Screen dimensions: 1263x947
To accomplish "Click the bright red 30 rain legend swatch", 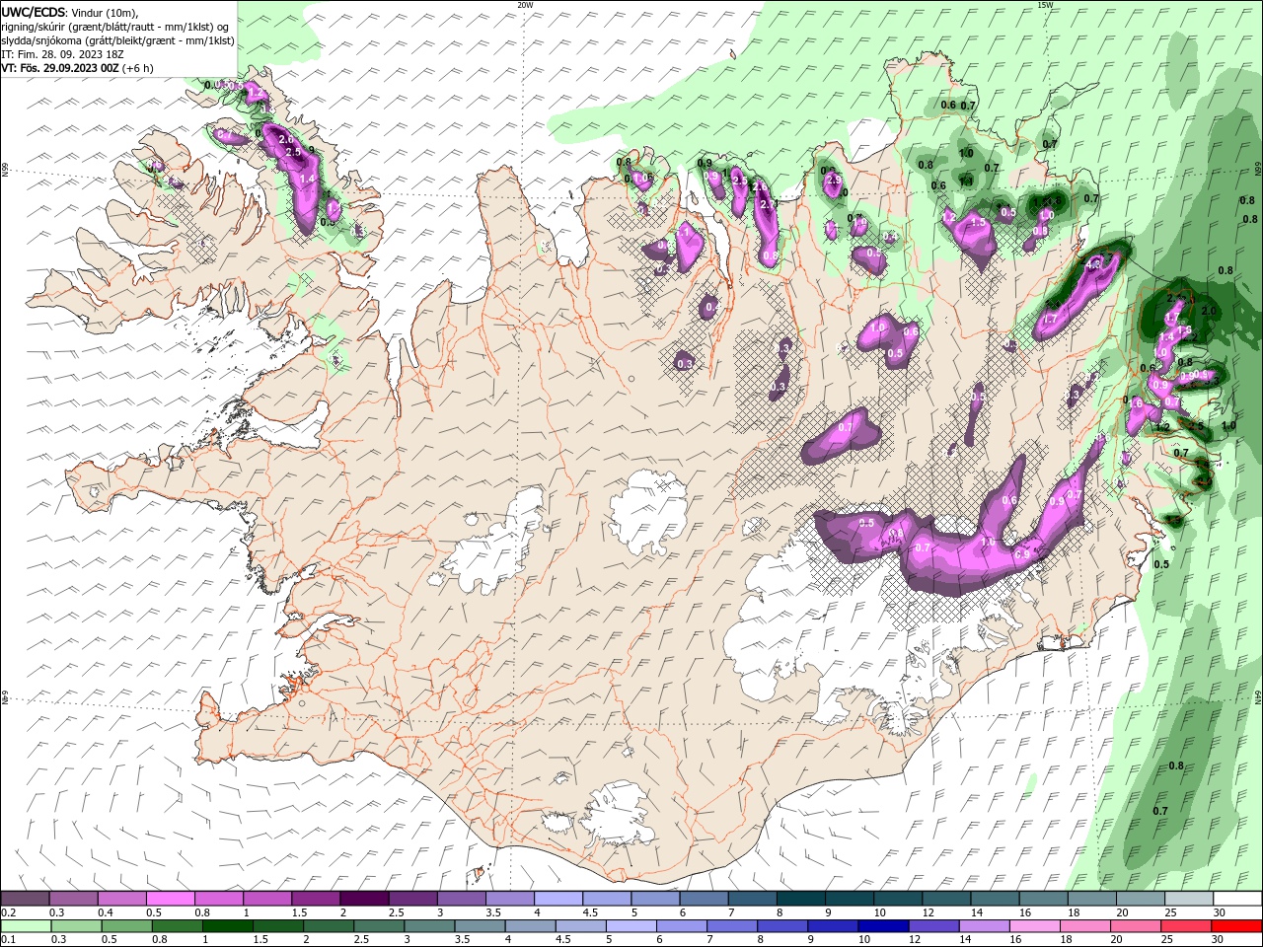I will pyautogui.click(x=1236, y=926).
